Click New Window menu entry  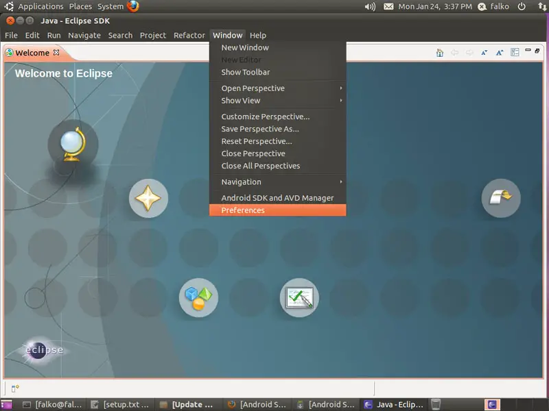pos(278,47)
